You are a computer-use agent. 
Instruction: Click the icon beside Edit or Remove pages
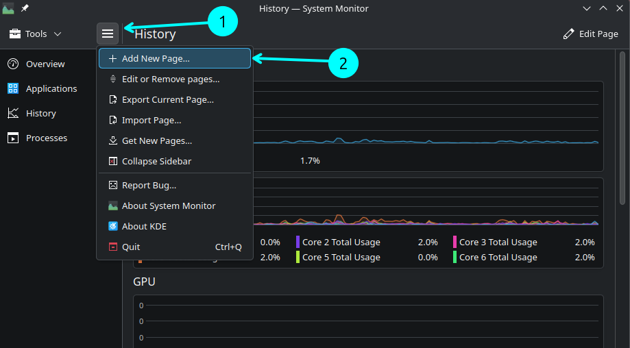pyautogui.click(x=113, y=79)
